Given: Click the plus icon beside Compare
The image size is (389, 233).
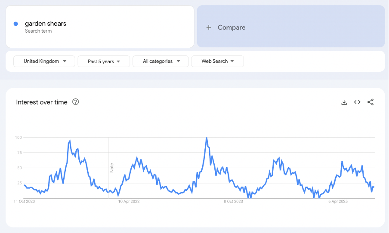Looking at the screenshot, I should [x=209, y=28].
